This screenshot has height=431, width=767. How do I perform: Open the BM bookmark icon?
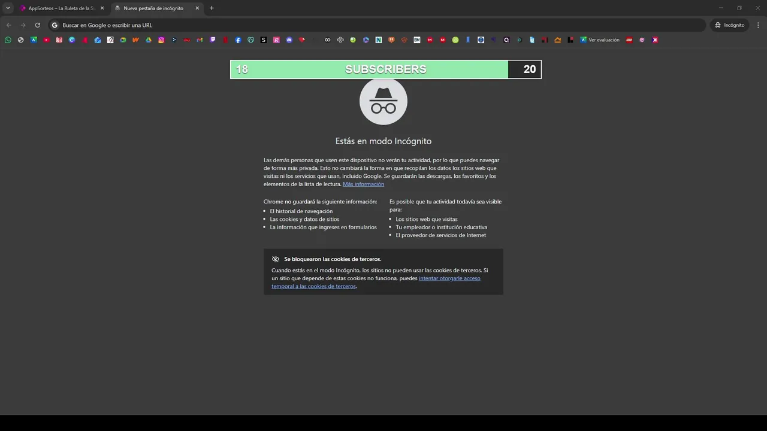coord(417,40)
